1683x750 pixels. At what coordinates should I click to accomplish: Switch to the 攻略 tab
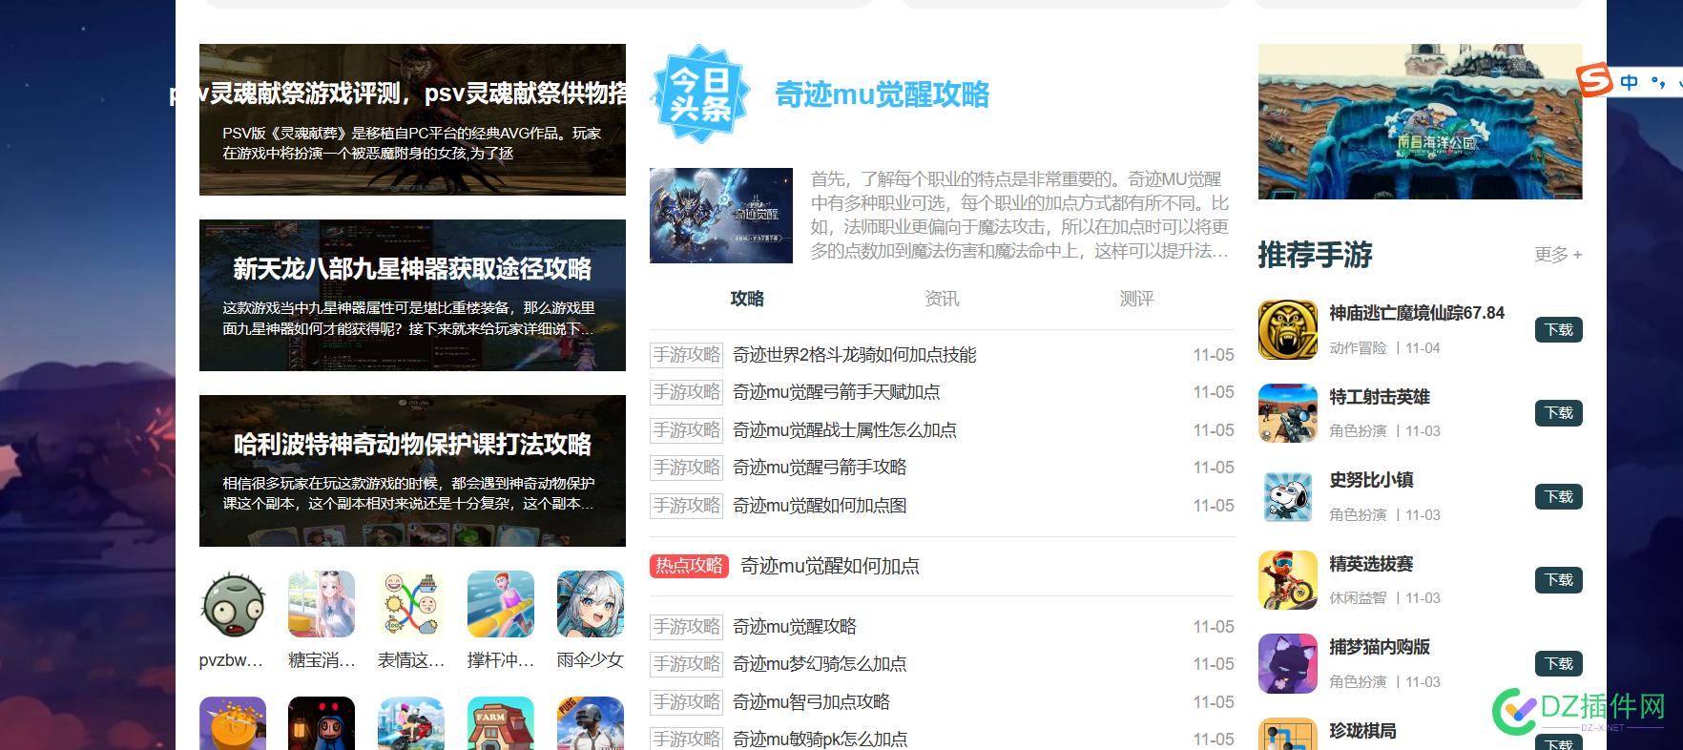tap(747, 299)
